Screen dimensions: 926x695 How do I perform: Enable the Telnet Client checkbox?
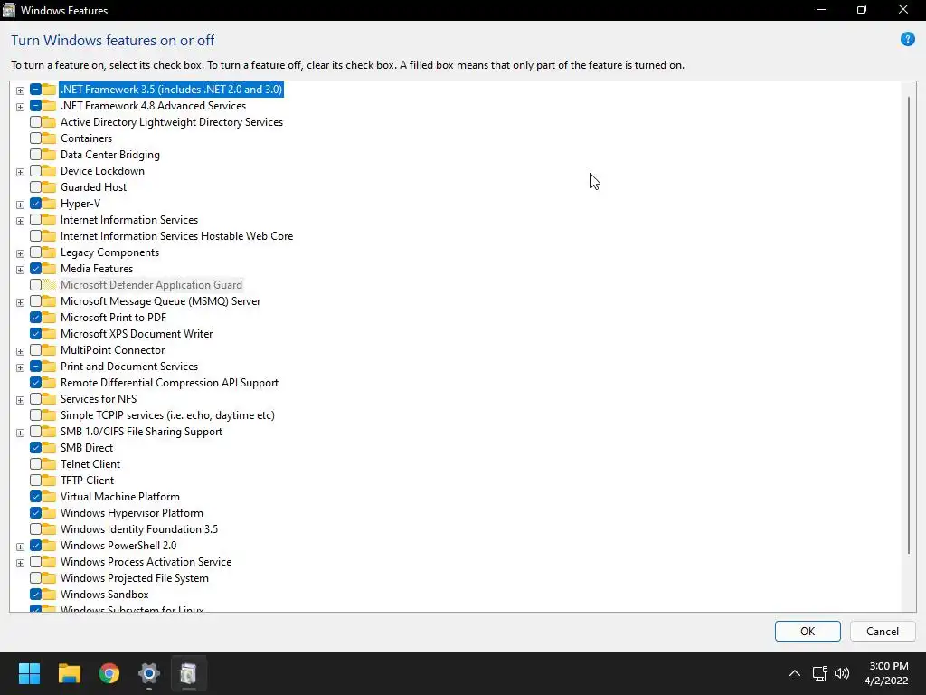click(x=35, y=464)
